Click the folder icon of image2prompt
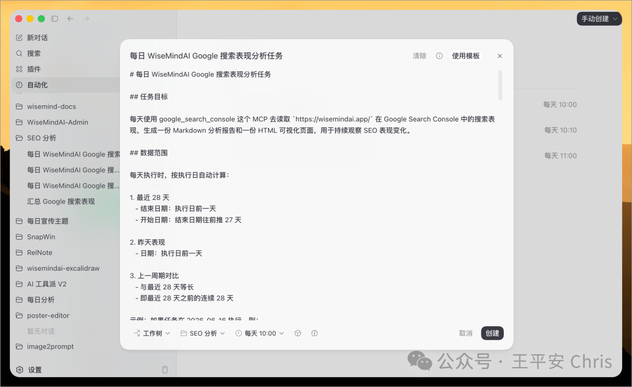 tap(19, 346)
